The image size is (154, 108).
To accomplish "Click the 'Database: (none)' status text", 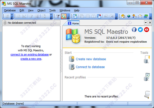I will click(13, 103).
